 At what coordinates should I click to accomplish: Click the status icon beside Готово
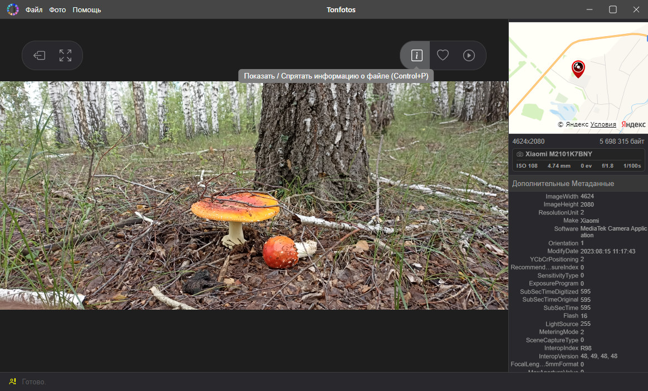coord(12,382)
